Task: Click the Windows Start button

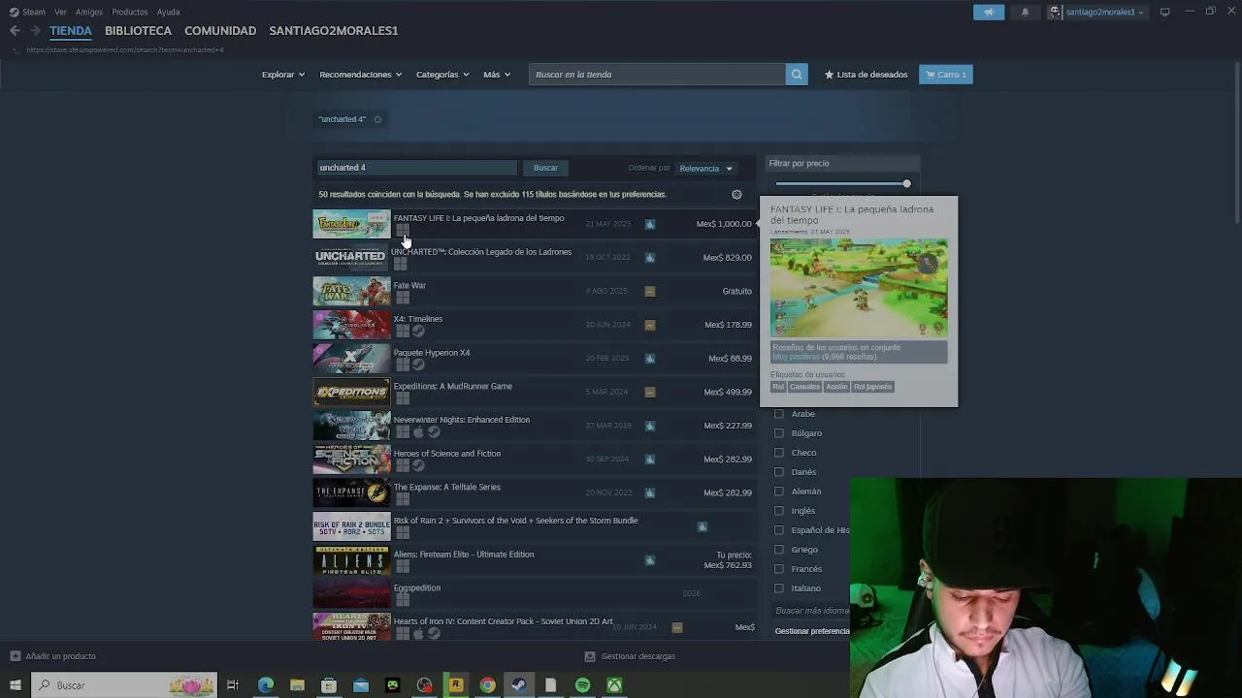Action: click(15, 685)
